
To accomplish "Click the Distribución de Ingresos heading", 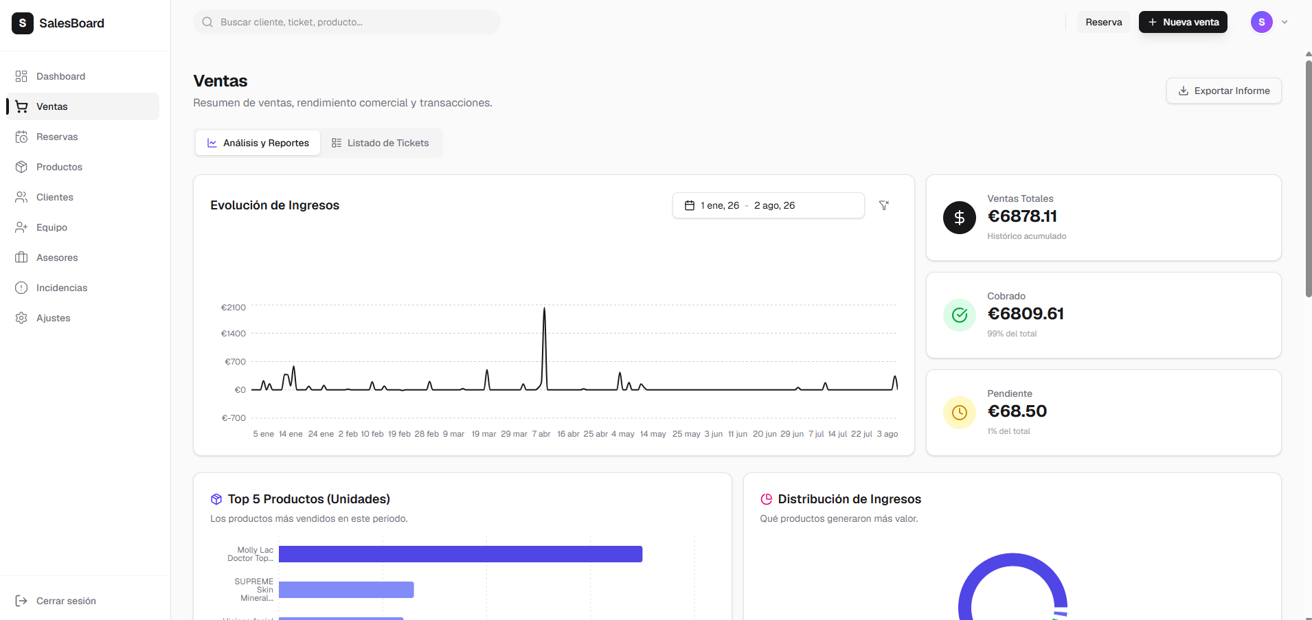I will coord(850,499).
